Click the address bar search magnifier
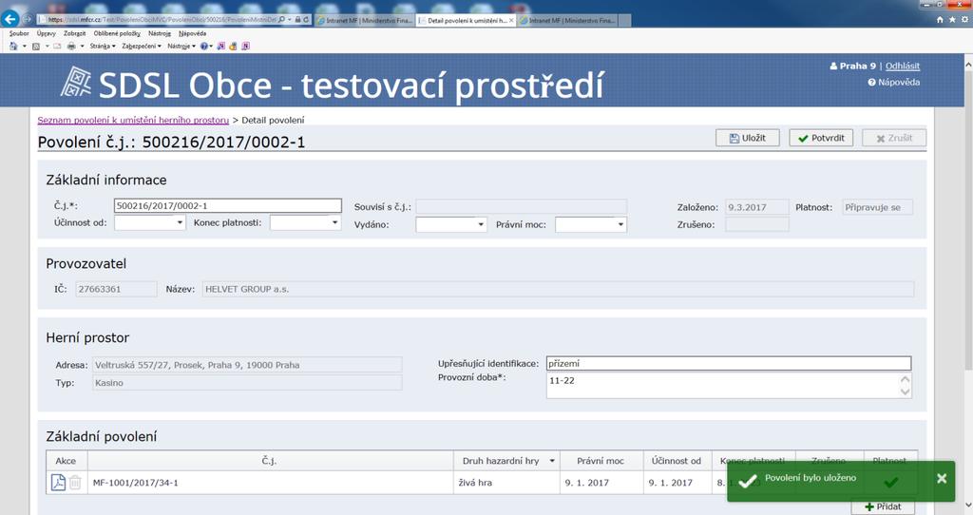 pos(281,20)
